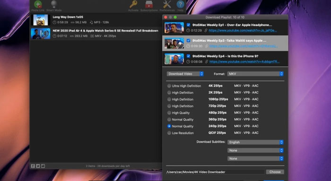The width and height of the screenshot is (331, 181).
Task: Open the English subtitles dropdown
Action: (255, 142)
